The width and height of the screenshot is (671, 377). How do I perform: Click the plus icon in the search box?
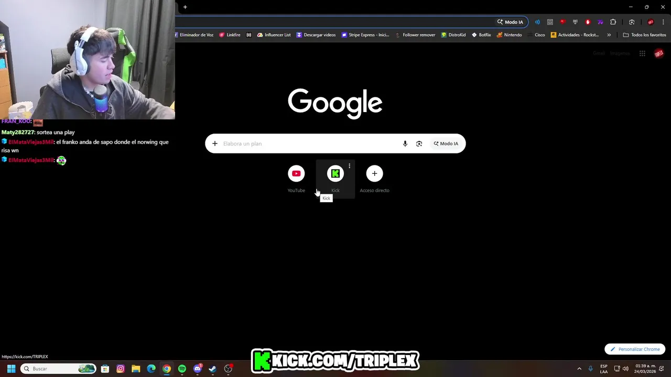tap(214, 143)
